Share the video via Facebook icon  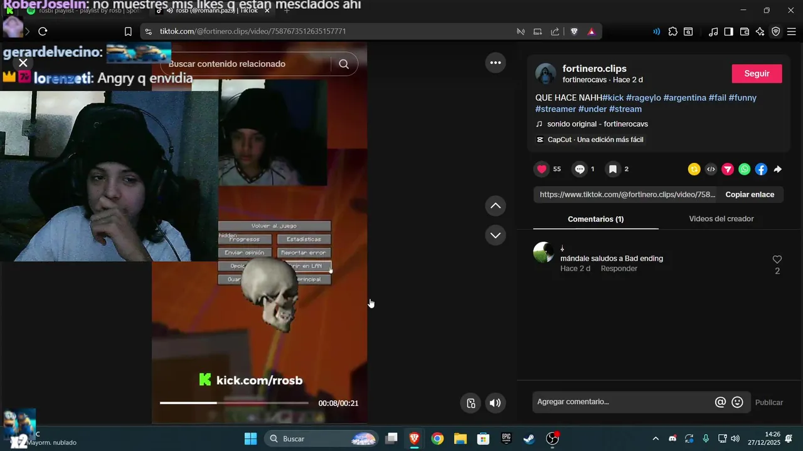point(761,169)
